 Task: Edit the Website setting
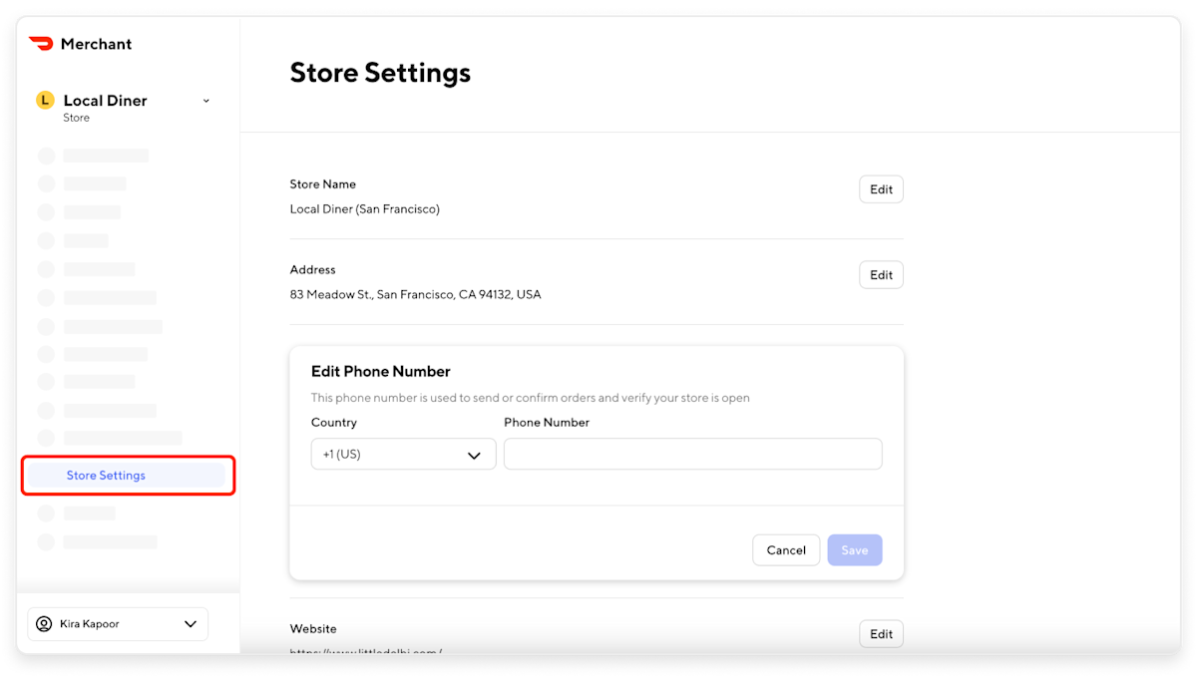pos(881,634)
